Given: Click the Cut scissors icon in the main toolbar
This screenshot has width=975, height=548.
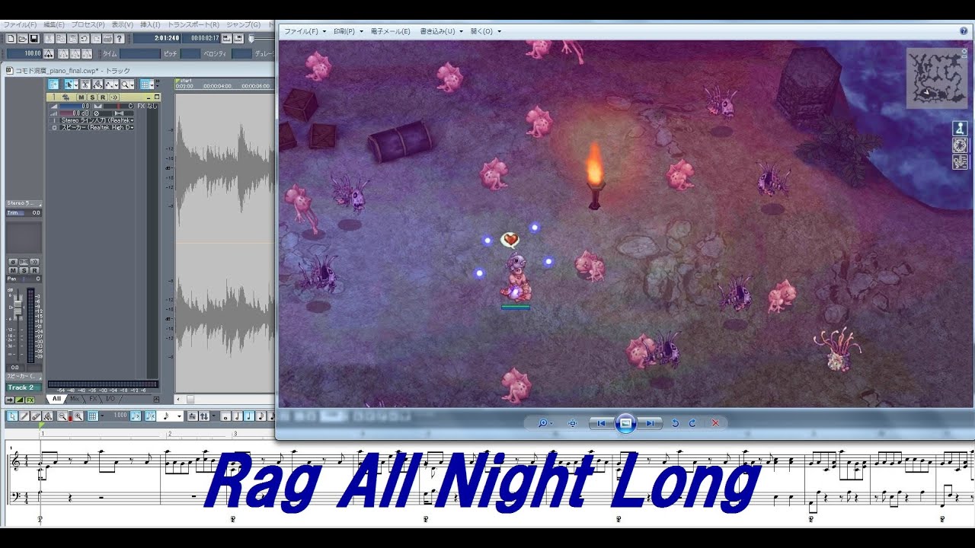Looking at the screenshot, I should 49,39.
